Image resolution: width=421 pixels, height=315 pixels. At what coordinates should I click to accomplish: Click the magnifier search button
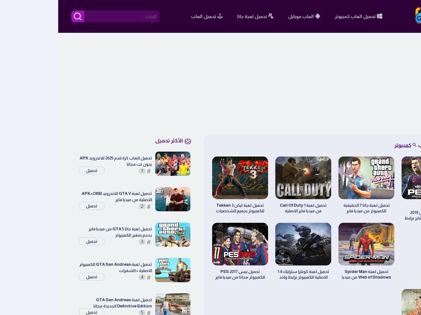coord(78,16)
